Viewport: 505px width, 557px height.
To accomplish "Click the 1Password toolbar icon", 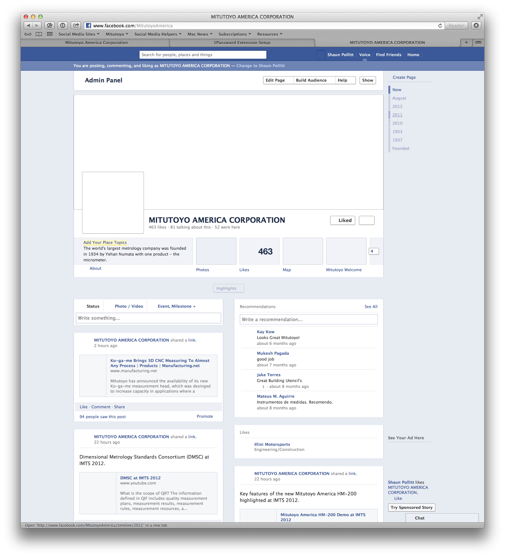I will point(63,26).
